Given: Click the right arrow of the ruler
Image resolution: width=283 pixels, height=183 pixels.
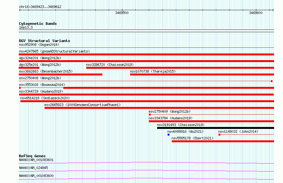Looking at the screenshot, I should [273, 10].
